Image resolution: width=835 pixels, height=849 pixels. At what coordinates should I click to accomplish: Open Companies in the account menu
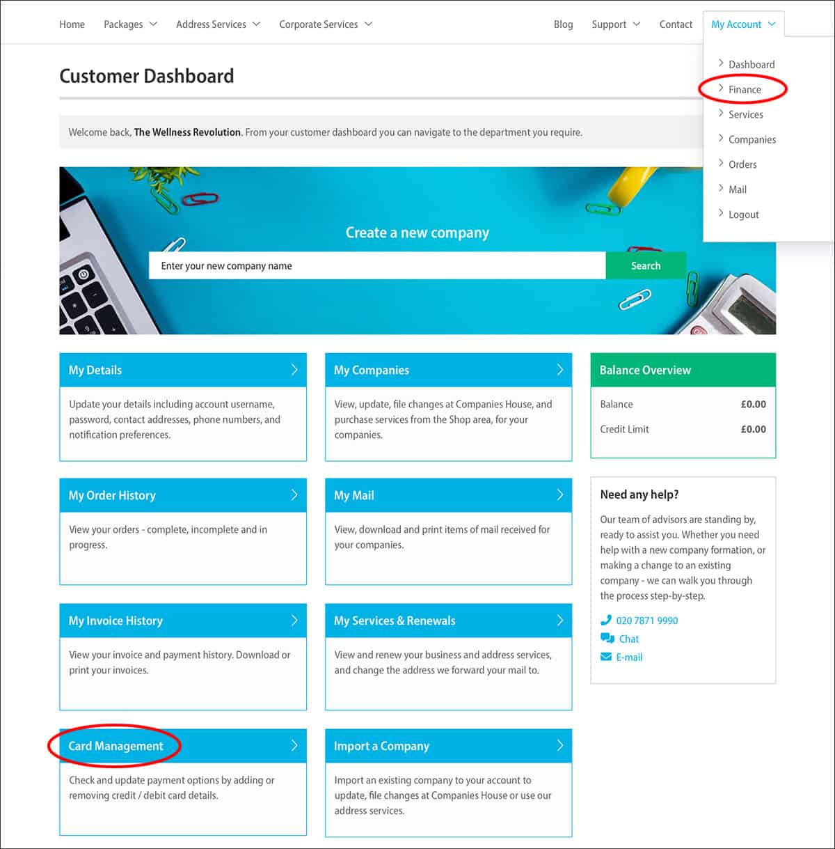point(751,139)
